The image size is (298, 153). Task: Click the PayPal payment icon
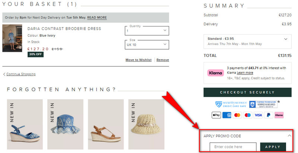269,115
